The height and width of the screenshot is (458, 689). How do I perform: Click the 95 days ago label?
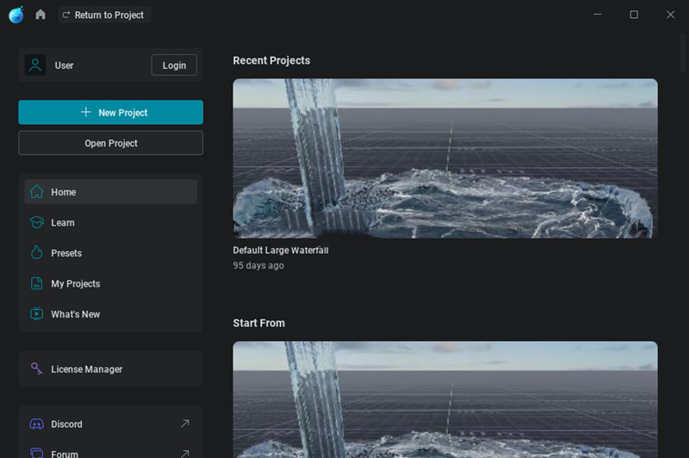[x=258, y=265]
